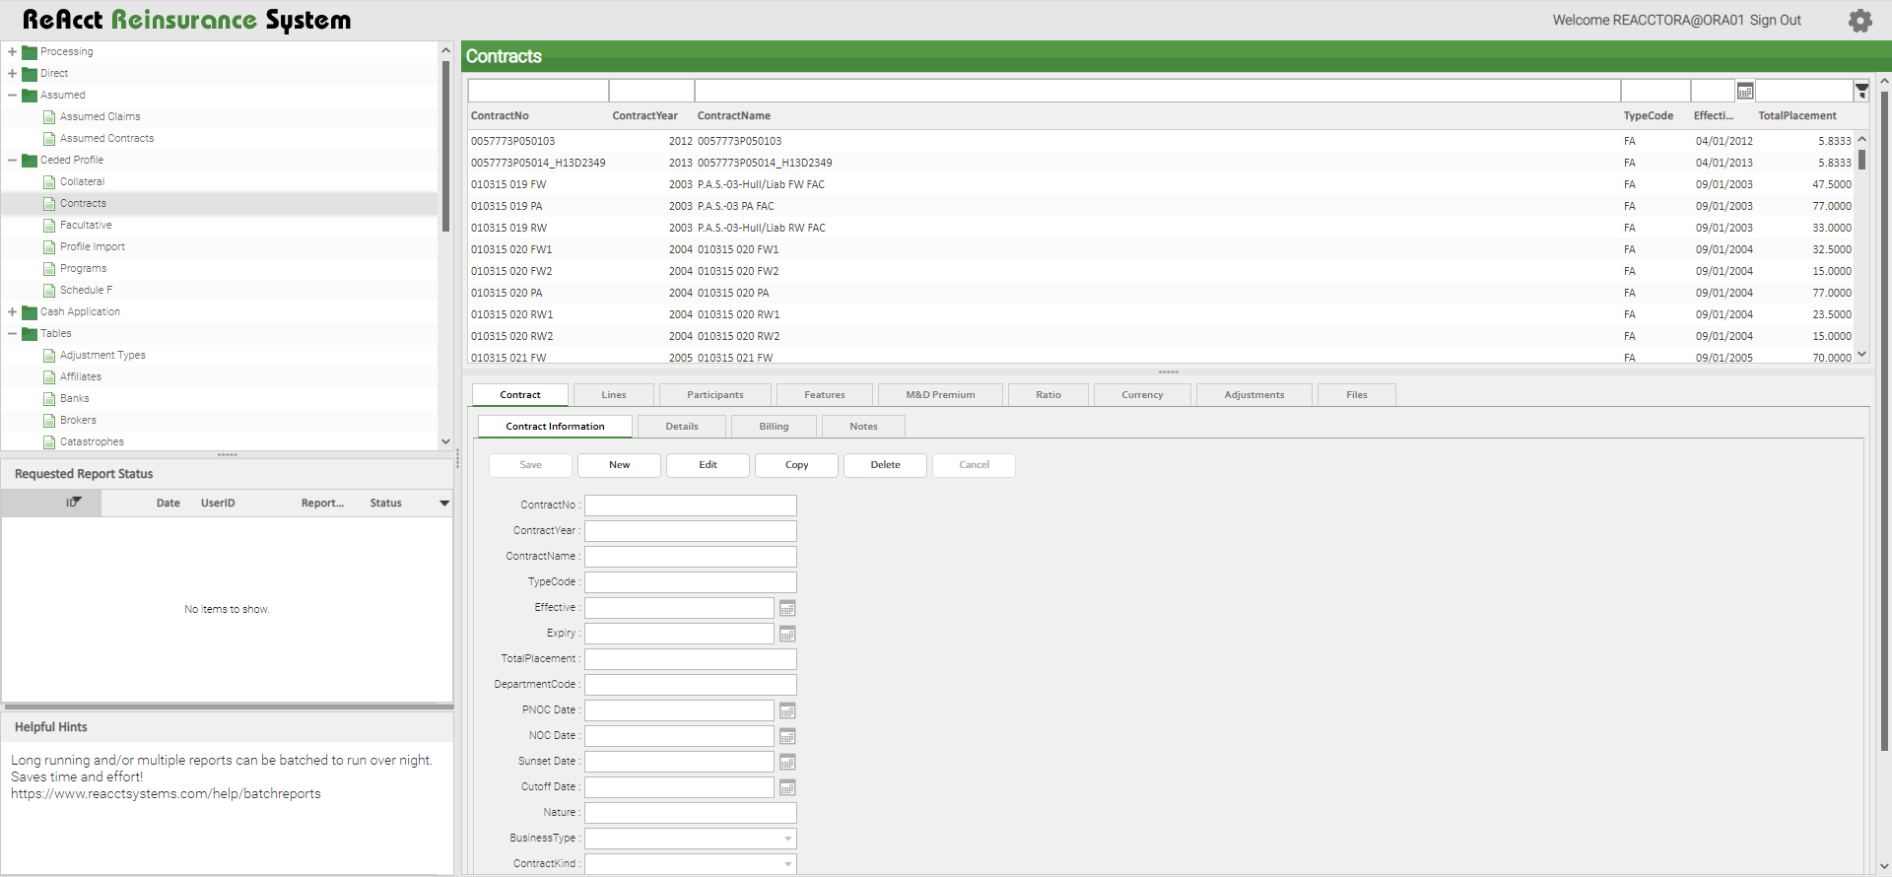Click the New contract button

tap(619, 465)
